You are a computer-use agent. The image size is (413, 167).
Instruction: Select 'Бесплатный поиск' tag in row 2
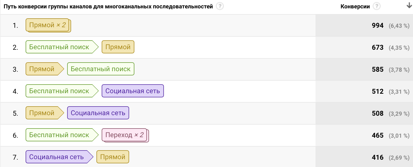(x=59, y=47)
